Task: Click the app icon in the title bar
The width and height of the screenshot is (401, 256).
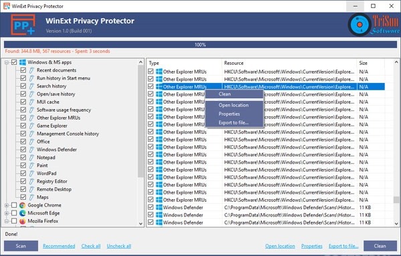Action: 7,6
